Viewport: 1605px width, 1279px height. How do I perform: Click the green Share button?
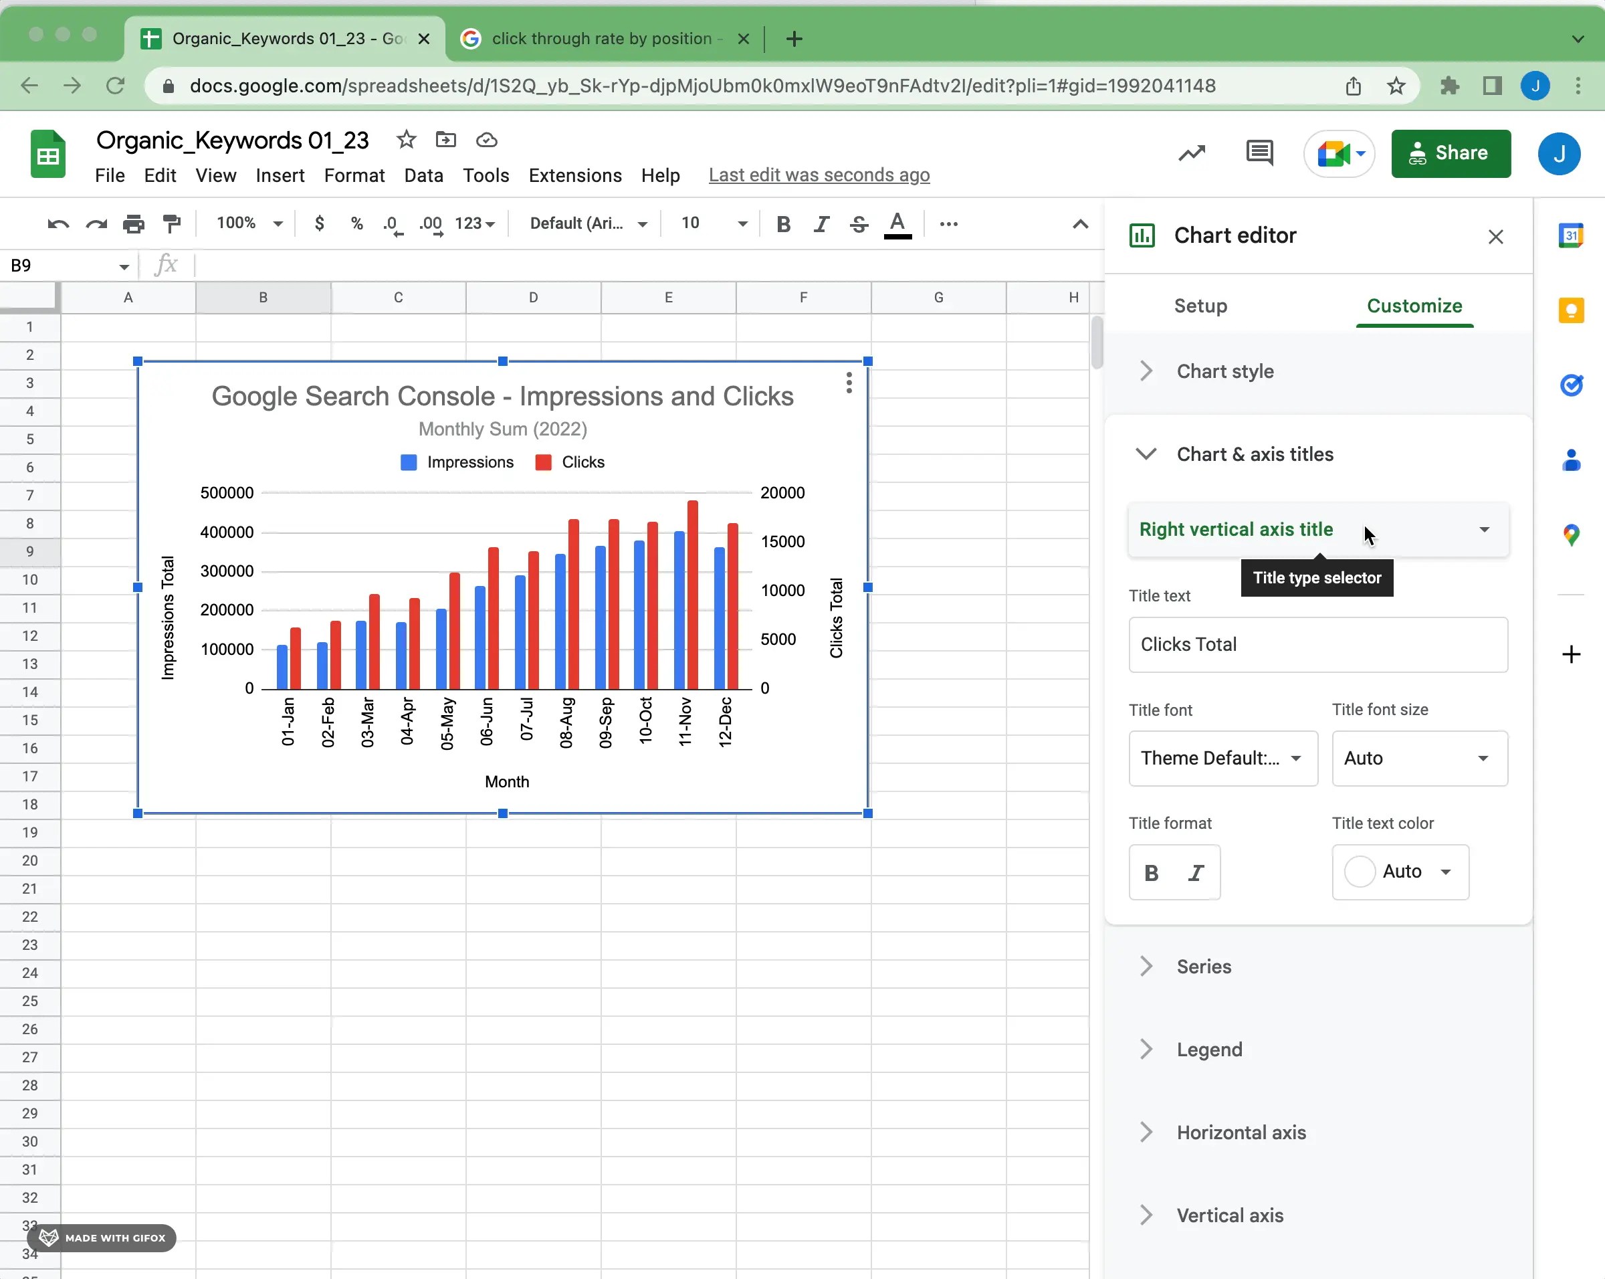pyautogui.click(x=1450, y=153)
